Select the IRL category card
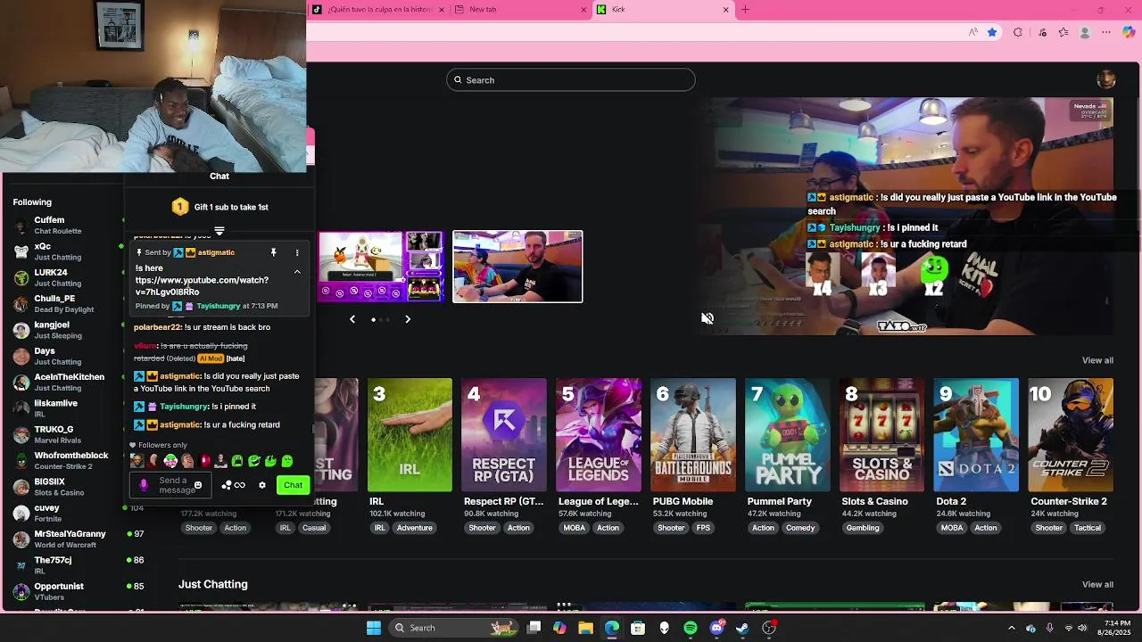1142x642 pixels. pyautogui.click(x=410, y=435)
